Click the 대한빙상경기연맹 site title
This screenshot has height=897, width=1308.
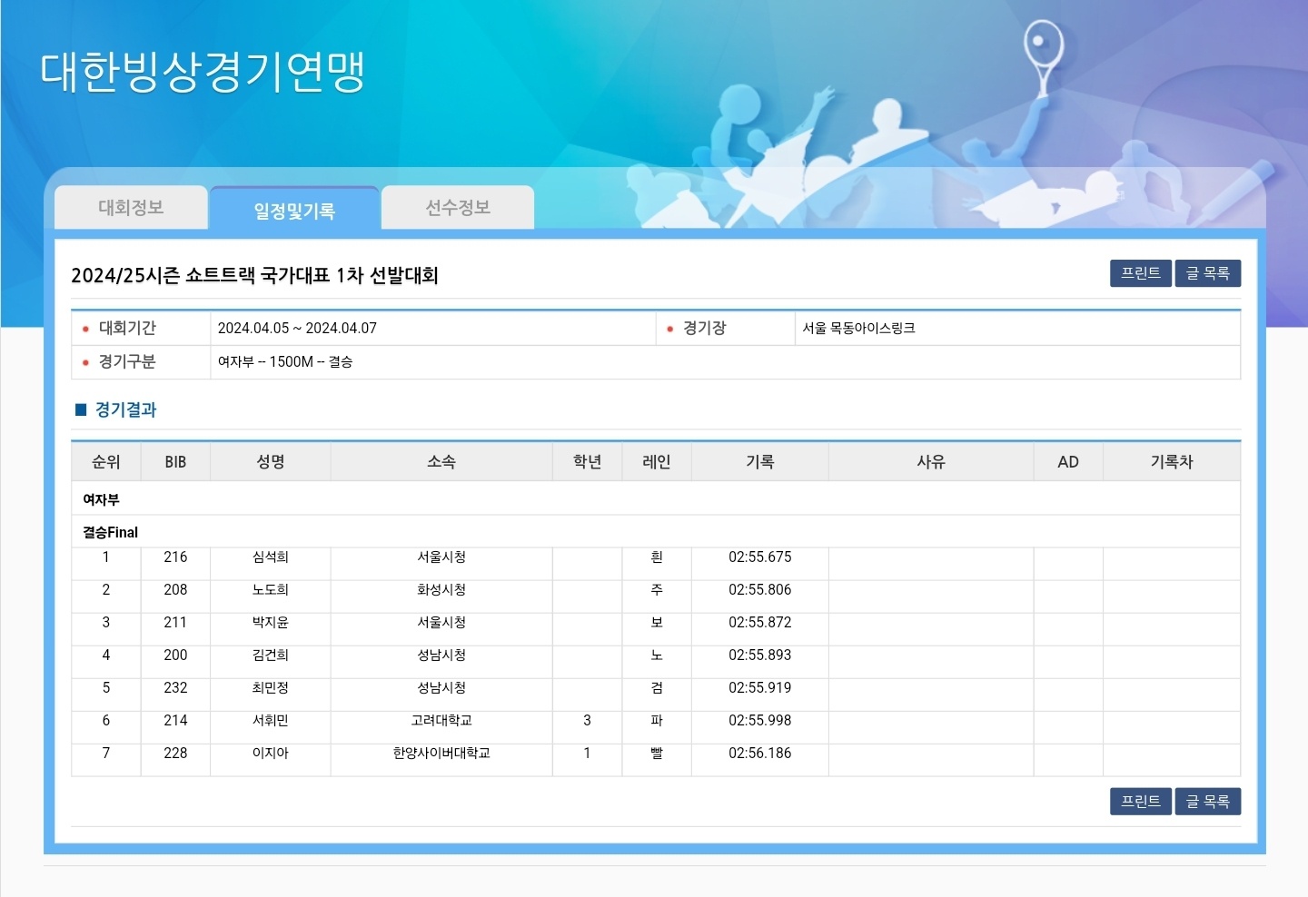click(203, 73)
